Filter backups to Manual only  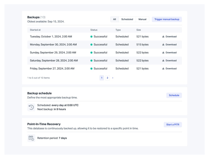(142, 19)
